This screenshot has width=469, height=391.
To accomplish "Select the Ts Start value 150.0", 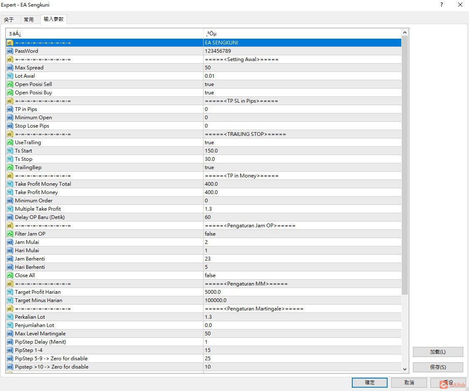I will point(211,151).
